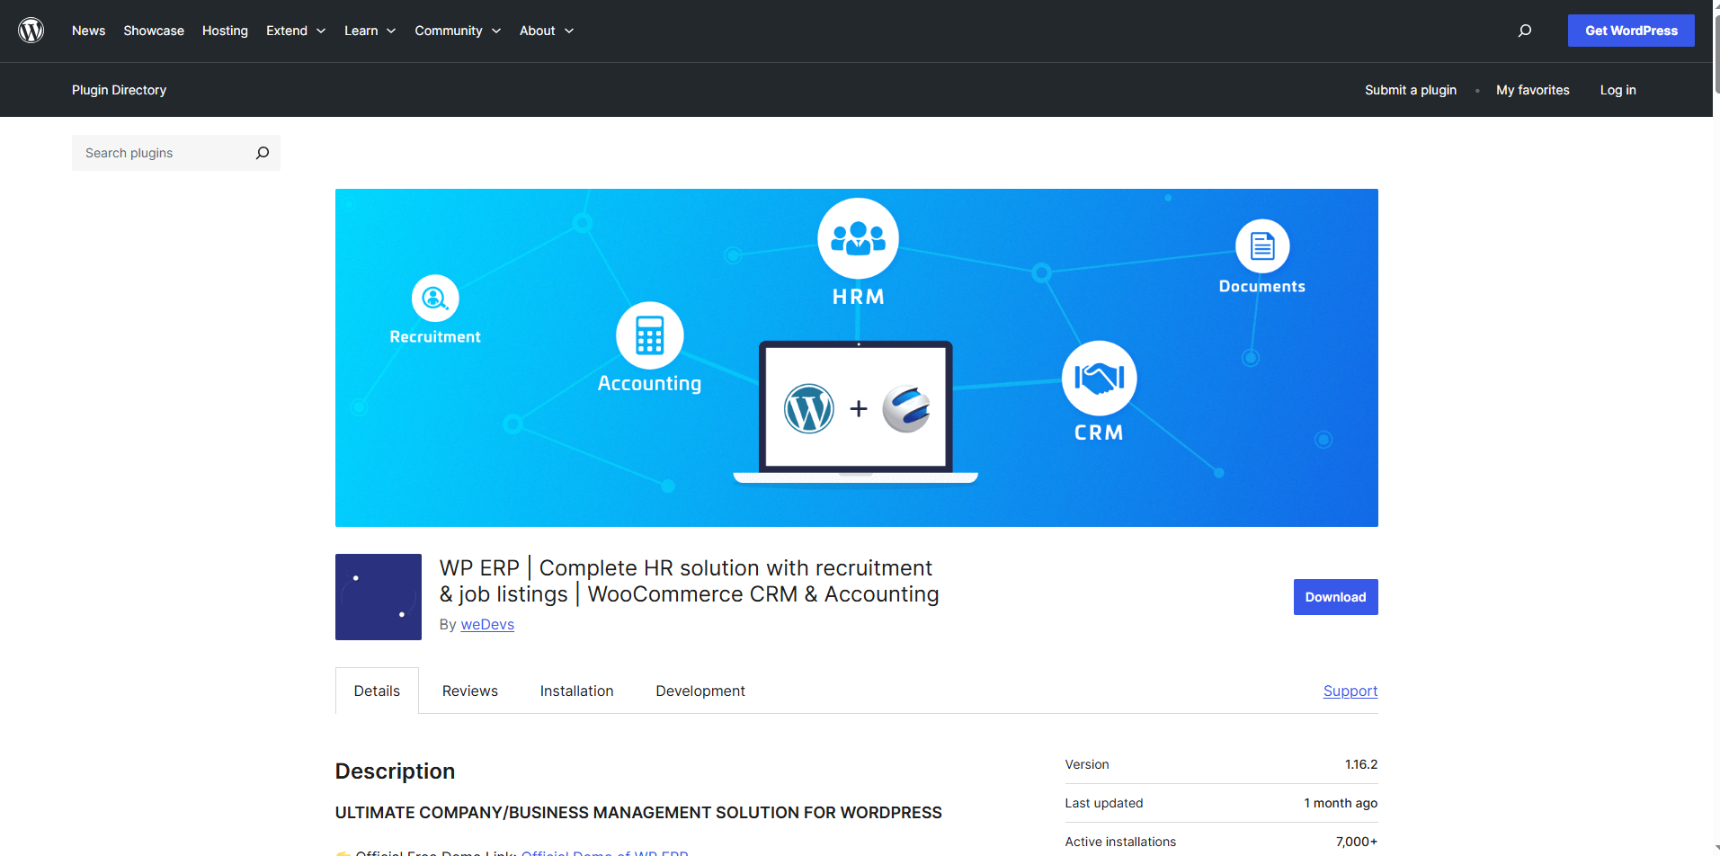1720x856 pixels.
Task: Expand the Learn dropdown menu
Action: (370, 31)
